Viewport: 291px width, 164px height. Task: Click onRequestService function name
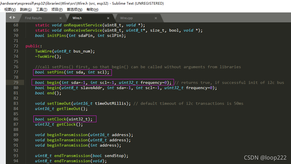point(83,25)
